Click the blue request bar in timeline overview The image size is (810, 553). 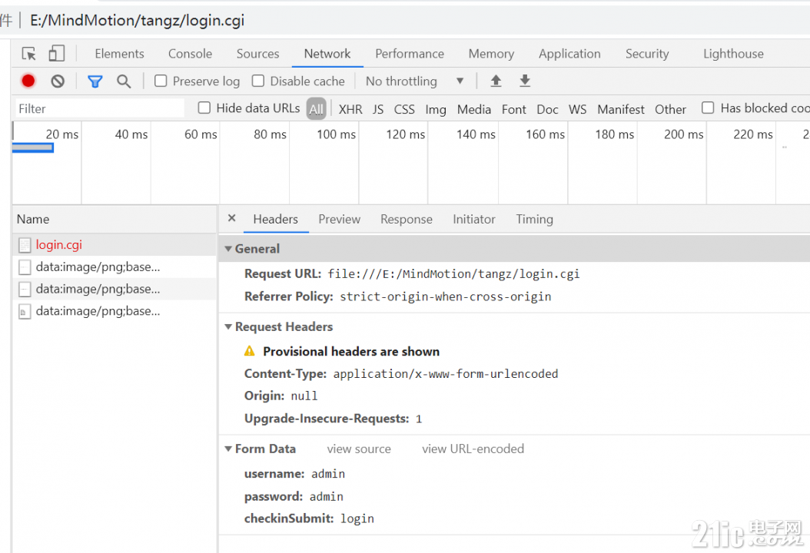coord(32,147)
